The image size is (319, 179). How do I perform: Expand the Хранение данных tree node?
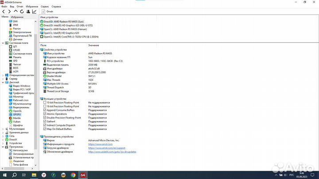point(3,133)
